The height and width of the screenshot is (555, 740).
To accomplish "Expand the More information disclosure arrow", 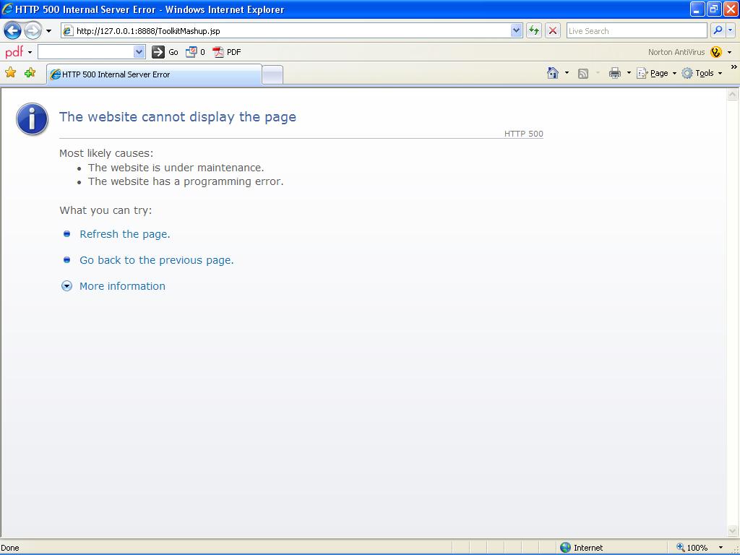I will coord(66,286).
